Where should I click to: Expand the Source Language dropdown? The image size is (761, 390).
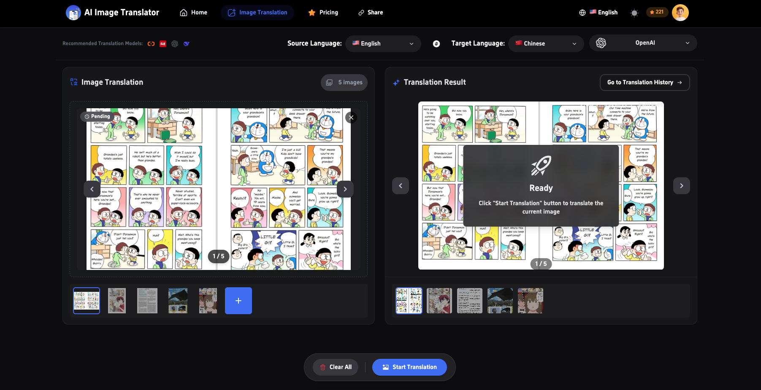point(383,43)
